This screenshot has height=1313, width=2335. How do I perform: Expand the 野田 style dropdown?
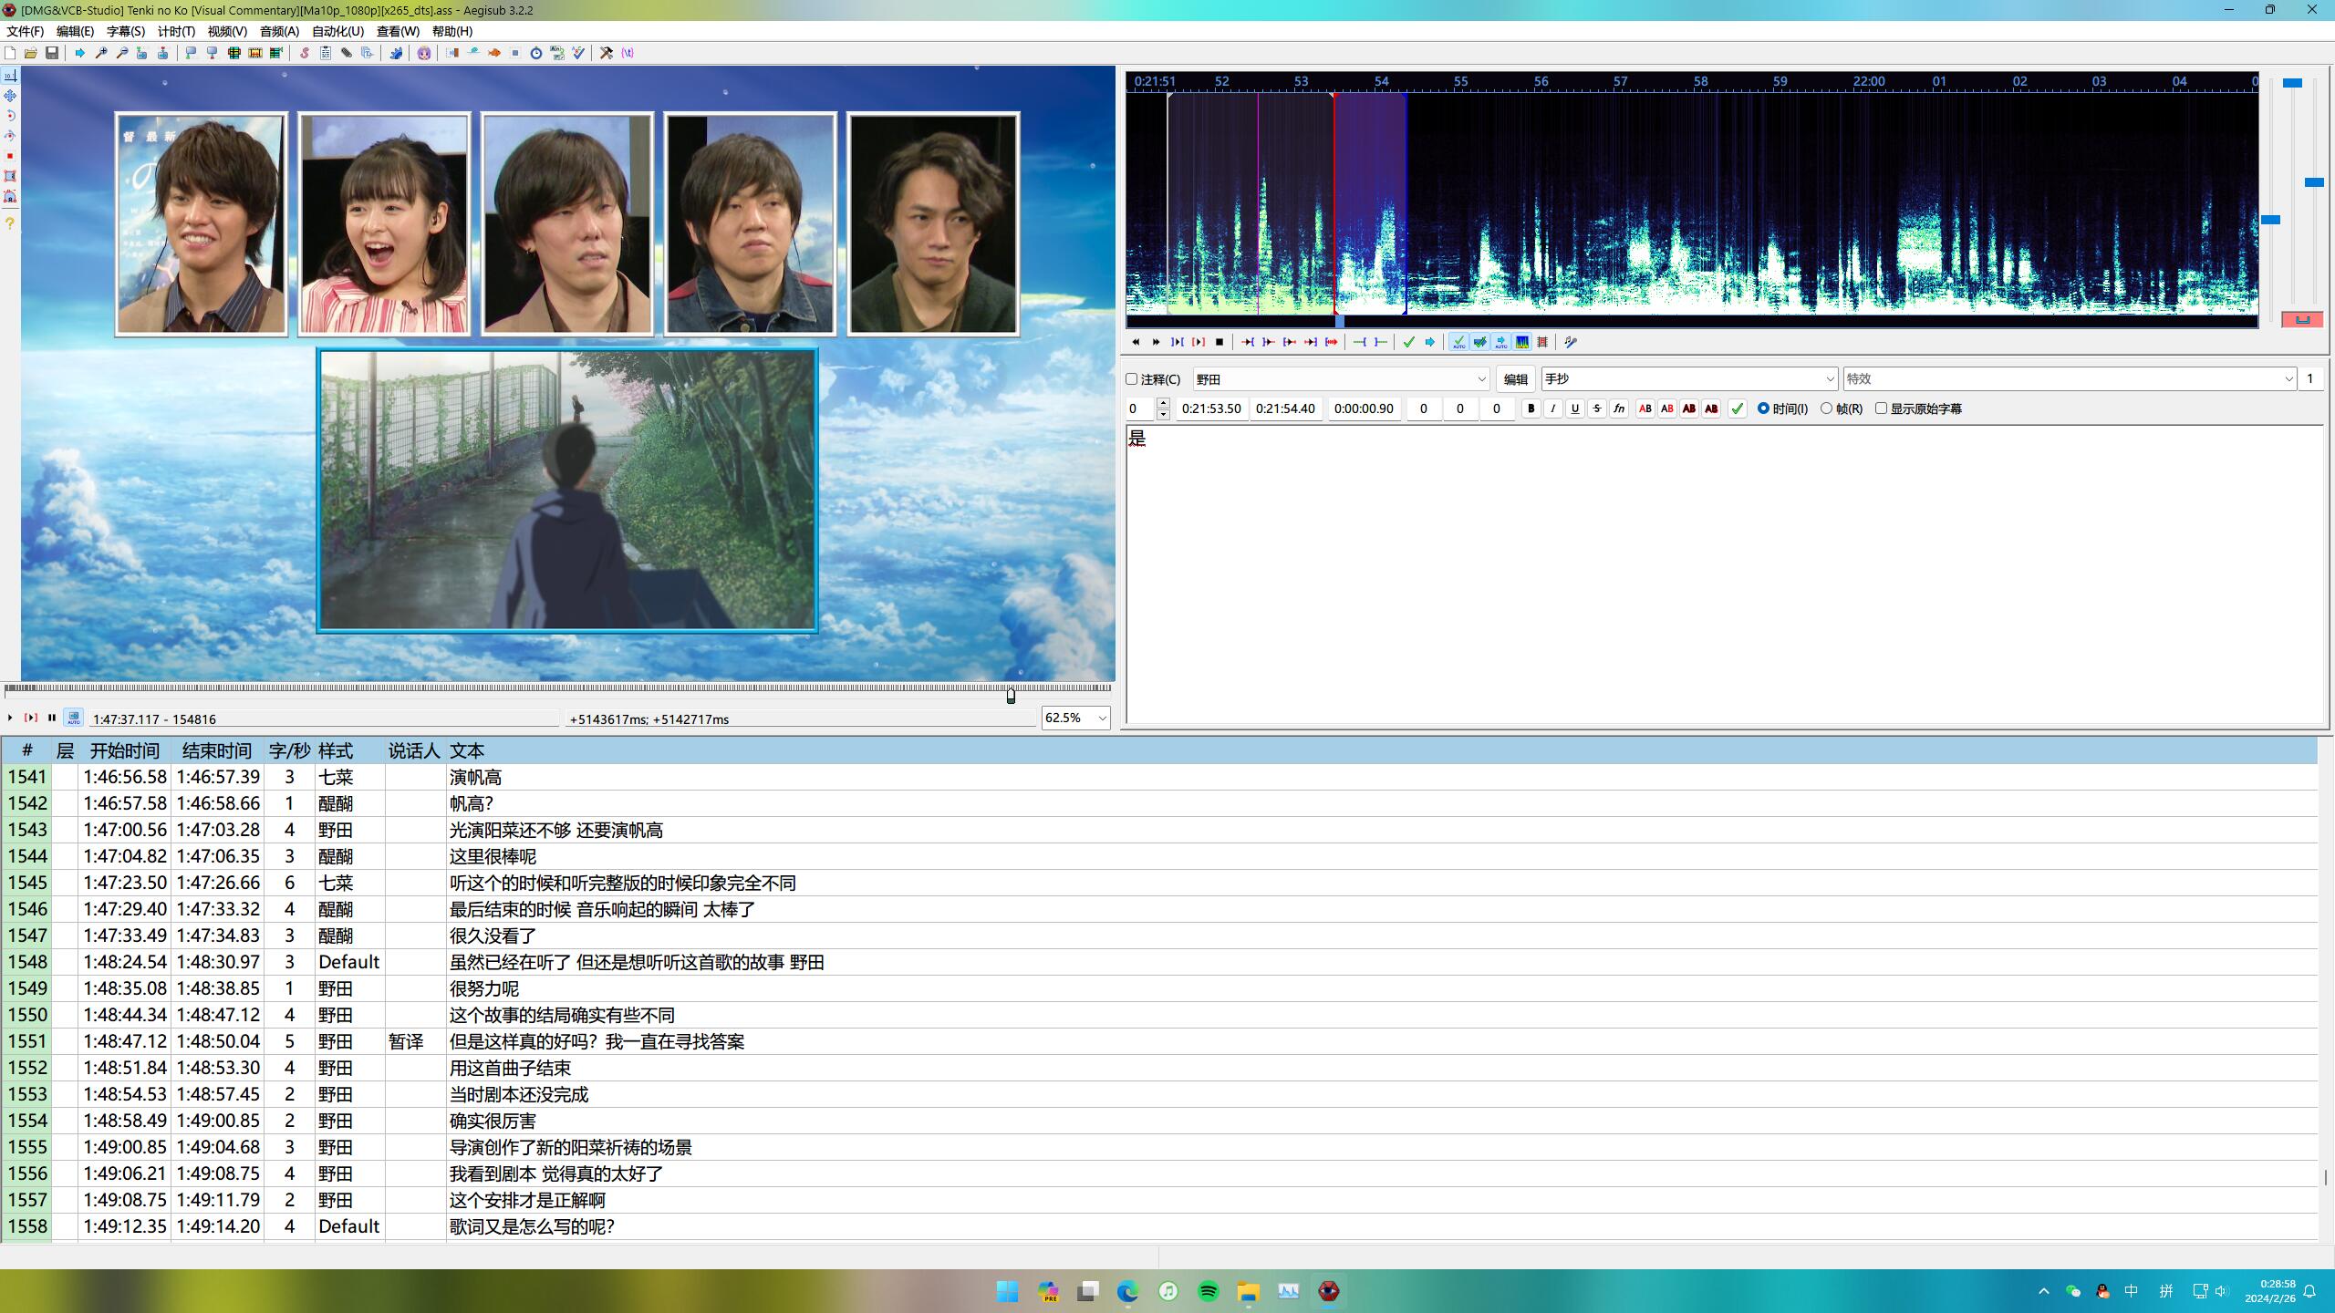1481,379
